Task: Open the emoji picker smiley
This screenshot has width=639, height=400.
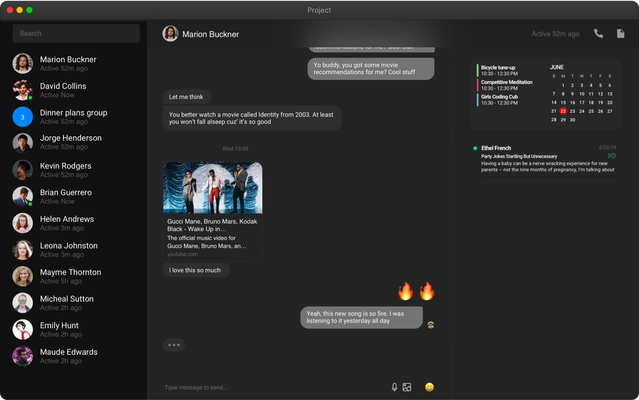Action: [x=429, y=387]
